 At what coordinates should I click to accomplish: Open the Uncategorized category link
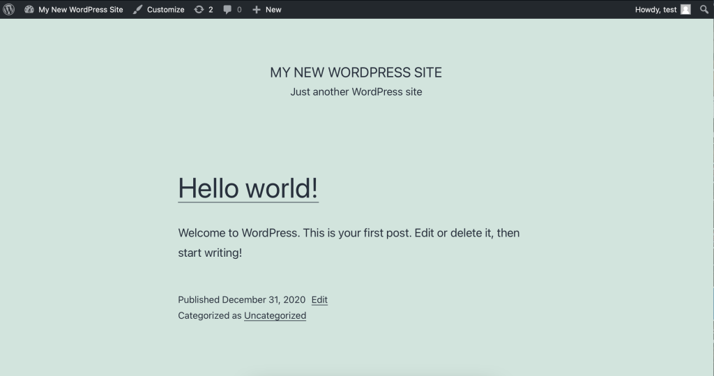pyautogui.click(x=275, y=315)
